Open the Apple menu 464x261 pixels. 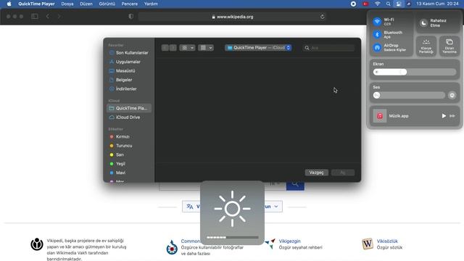(9, 4)
